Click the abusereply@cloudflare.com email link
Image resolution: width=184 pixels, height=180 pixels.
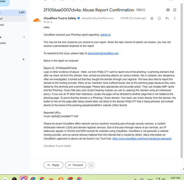[x=103, y=53]
